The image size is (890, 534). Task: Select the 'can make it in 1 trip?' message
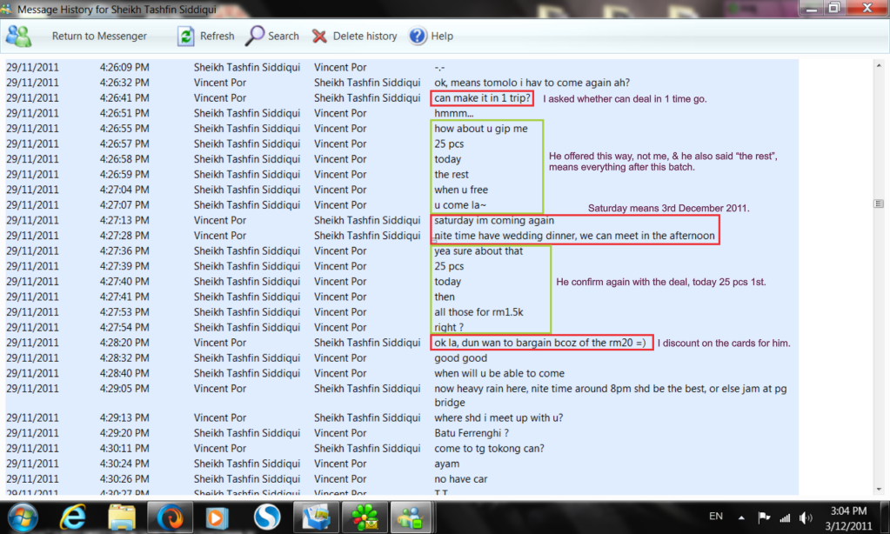[x=483, y=98]
